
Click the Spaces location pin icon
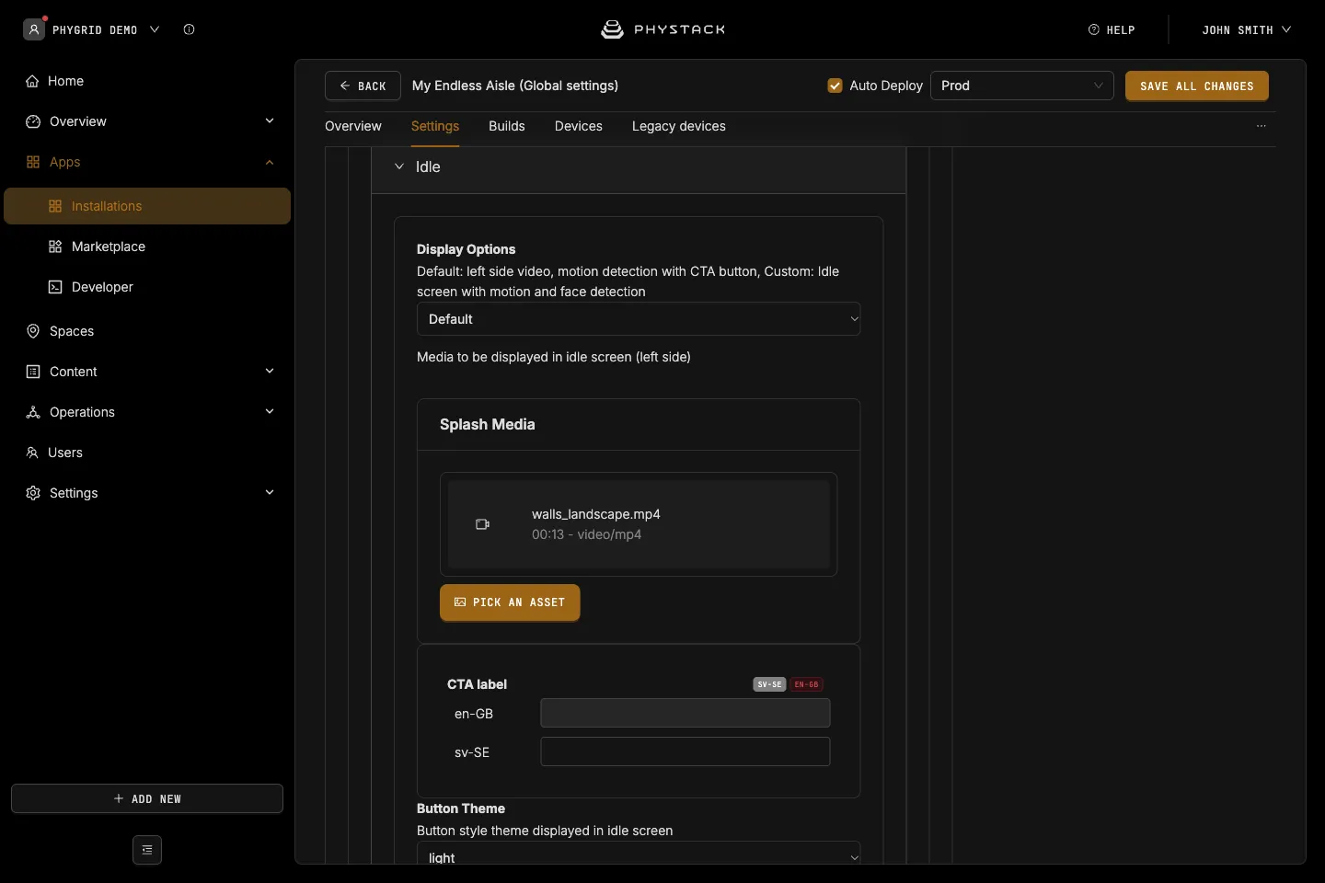pos(33,331)
